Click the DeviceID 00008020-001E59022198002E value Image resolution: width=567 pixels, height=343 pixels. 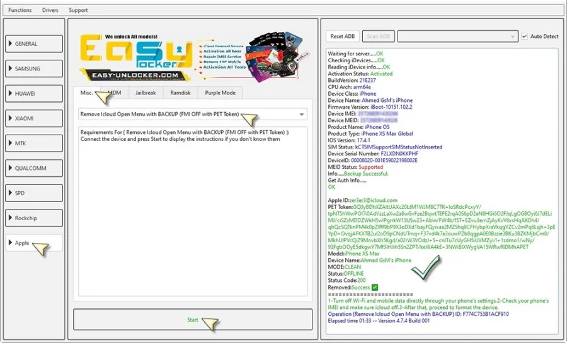click(384, 160)
